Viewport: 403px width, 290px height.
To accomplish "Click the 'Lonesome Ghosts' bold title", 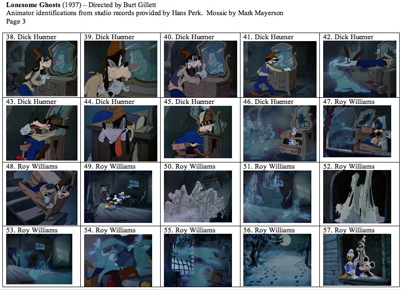I will tap(33, 5).
